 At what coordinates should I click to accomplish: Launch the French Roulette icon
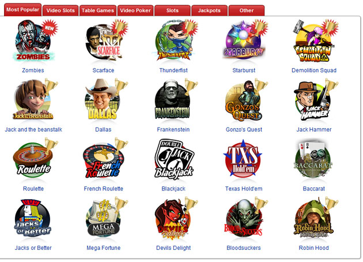click(105, 159)
